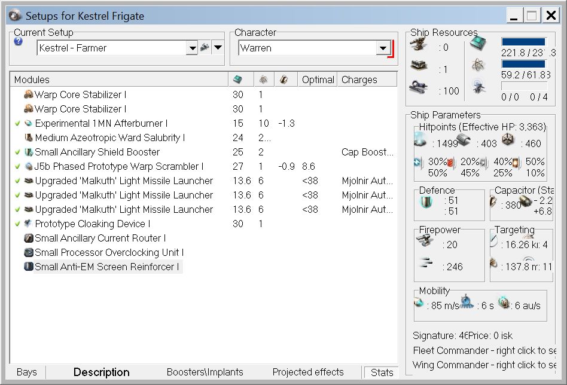Click the powergrid resource icon in Ship Resources
567x385 pixels.
[478, 65]
